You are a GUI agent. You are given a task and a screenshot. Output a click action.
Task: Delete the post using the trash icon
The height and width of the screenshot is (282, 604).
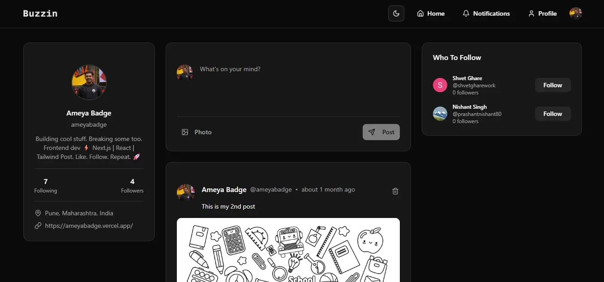click(395, 191)
